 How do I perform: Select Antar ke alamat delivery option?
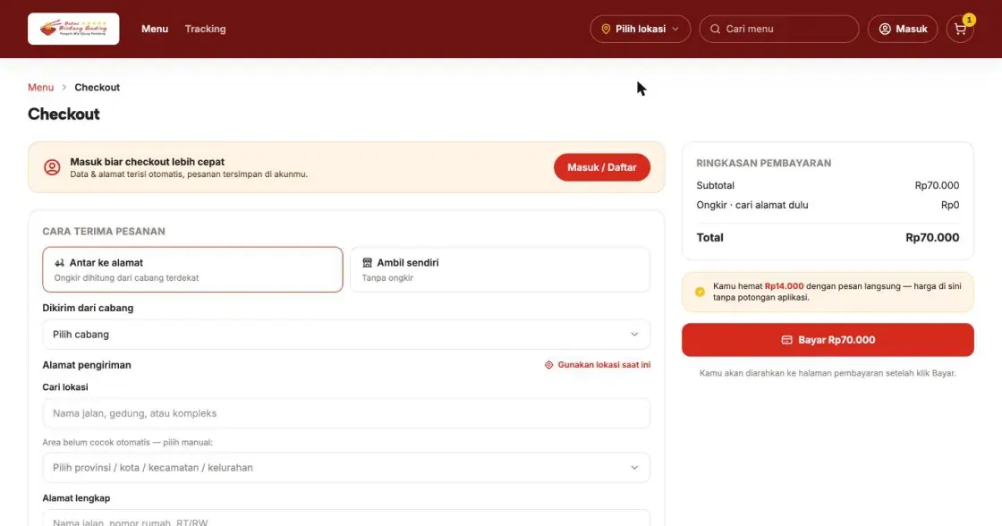click(192, 270)
